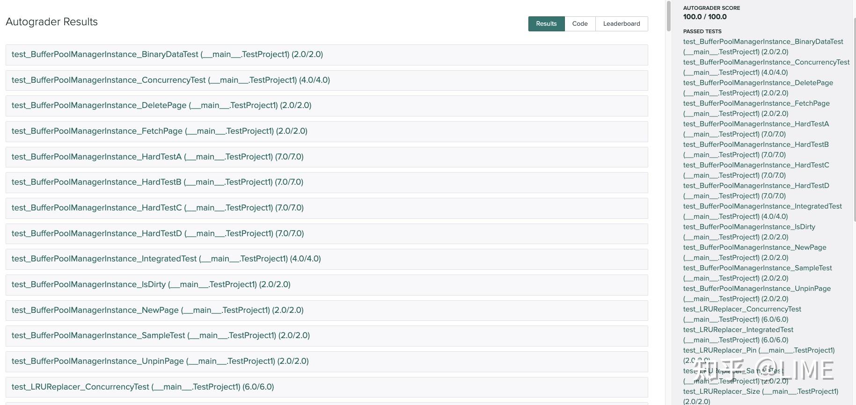856x405 pixels.
Task: Open the UnpinPage test result row
Action: click(x=327, y=362)
